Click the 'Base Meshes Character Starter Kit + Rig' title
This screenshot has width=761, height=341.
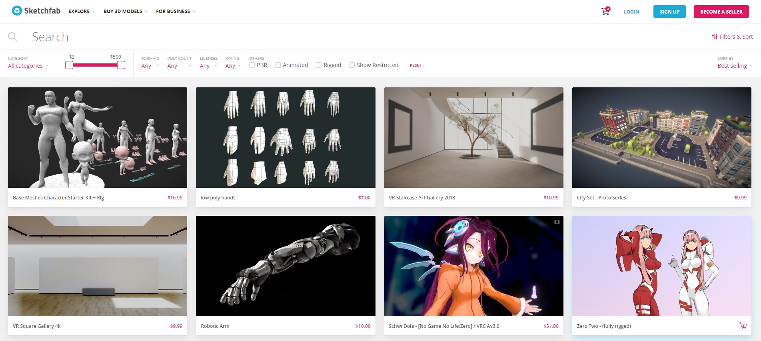(x=58, y=197)
